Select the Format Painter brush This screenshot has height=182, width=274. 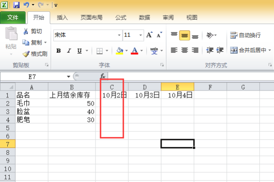[26, 54]
